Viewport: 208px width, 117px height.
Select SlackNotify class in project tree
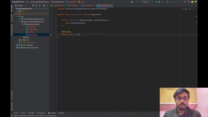[x=32, y=35]
